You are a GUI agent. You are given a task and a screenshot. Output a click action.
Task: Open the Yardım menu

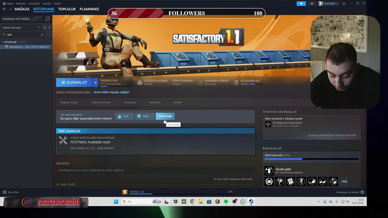[x=57, y=4]
